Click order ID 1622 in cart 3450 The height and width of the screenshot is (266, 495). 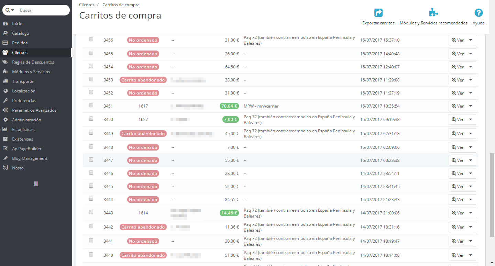click(143, 120)
